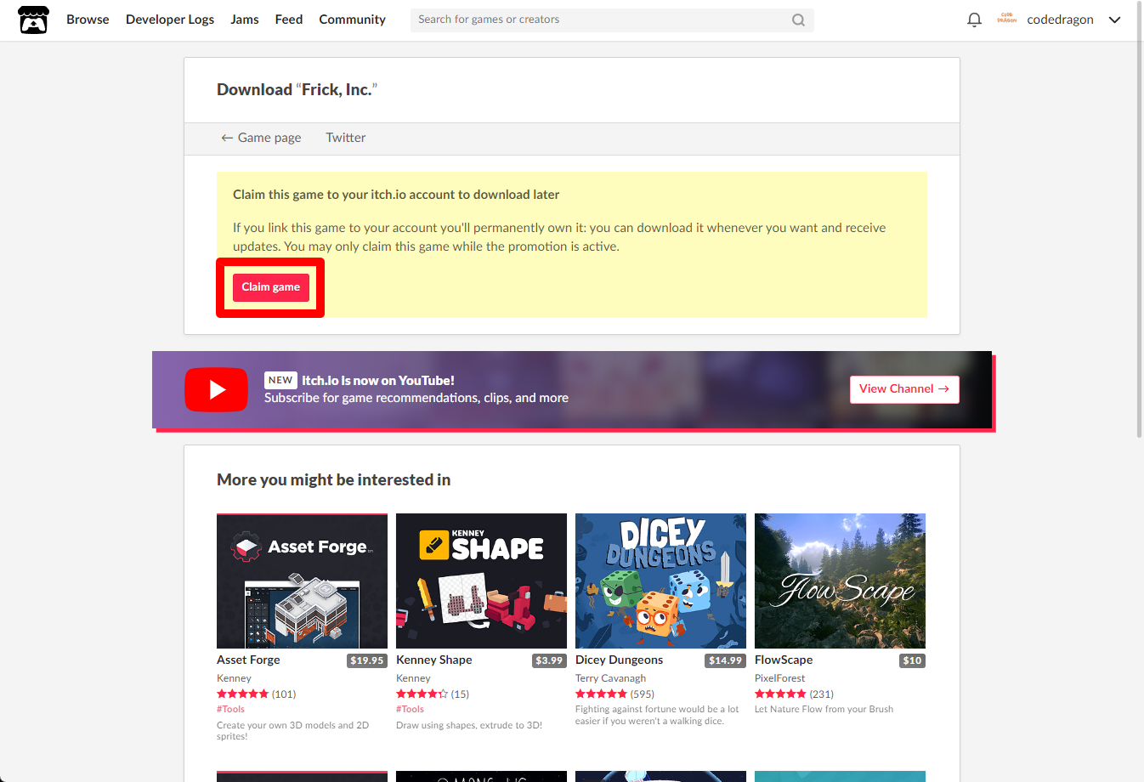Open codedragon profile name
This screenshot has height=782, width=1144.
pyautogui.click(x=1060, y=20)
